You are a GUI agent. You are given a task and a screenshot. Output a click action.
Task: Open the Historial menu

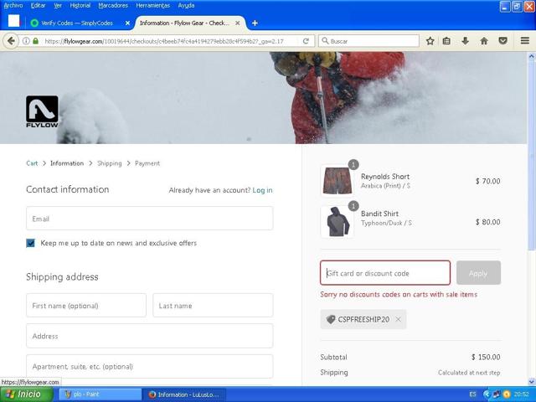coord(80,6)
